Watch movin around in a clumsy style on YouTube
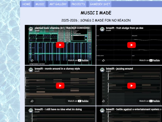Viewport: 162px width, 122px height. [x=78, y=101]
